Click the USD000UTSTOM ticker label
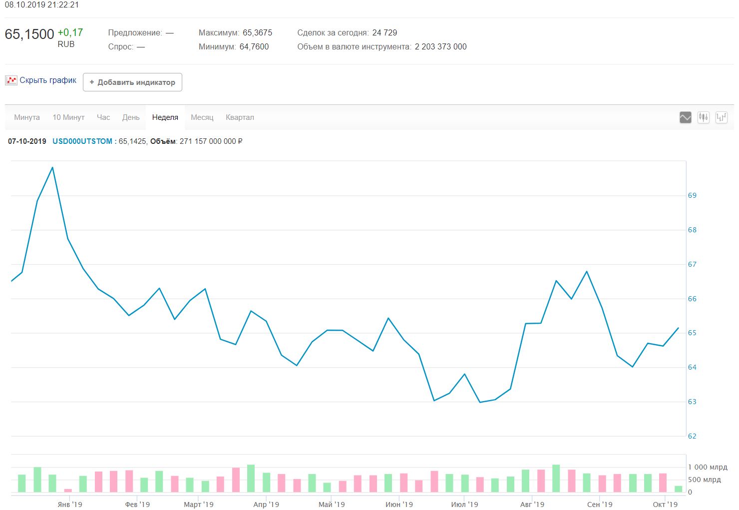 click(82, 141)
